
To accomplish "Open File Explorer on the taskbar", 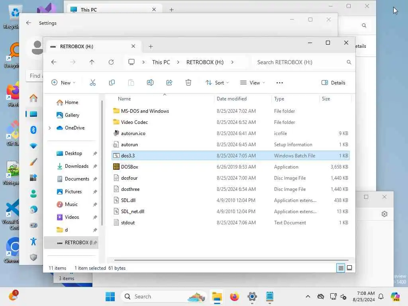I will (217, 296).
